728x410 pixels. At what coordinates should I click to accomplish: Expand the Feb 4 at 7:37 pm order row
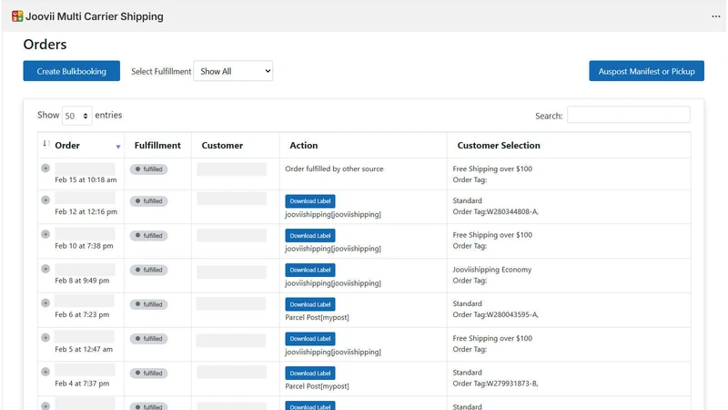coord(45,372)
